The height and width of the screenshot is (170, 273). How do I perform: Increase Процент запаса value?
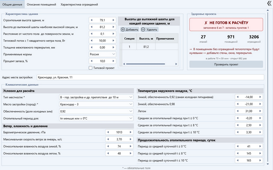click(x=113, y=61)
